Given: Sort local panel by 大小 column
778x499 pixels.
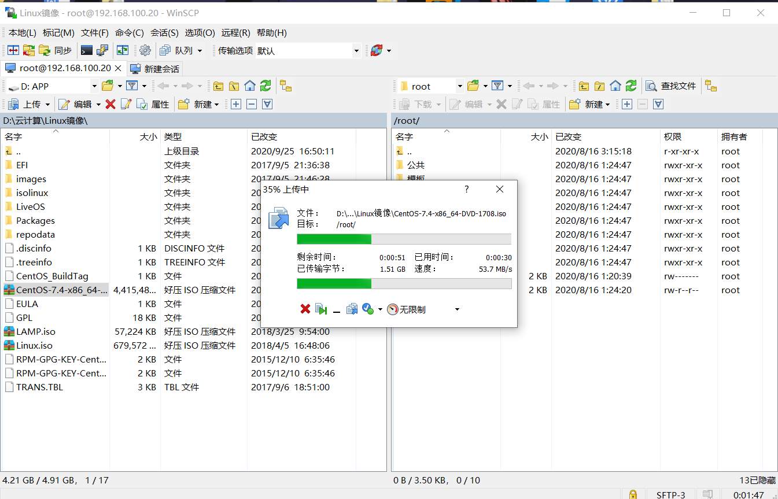Looking at the screenshot, I should tap(135, 137).
